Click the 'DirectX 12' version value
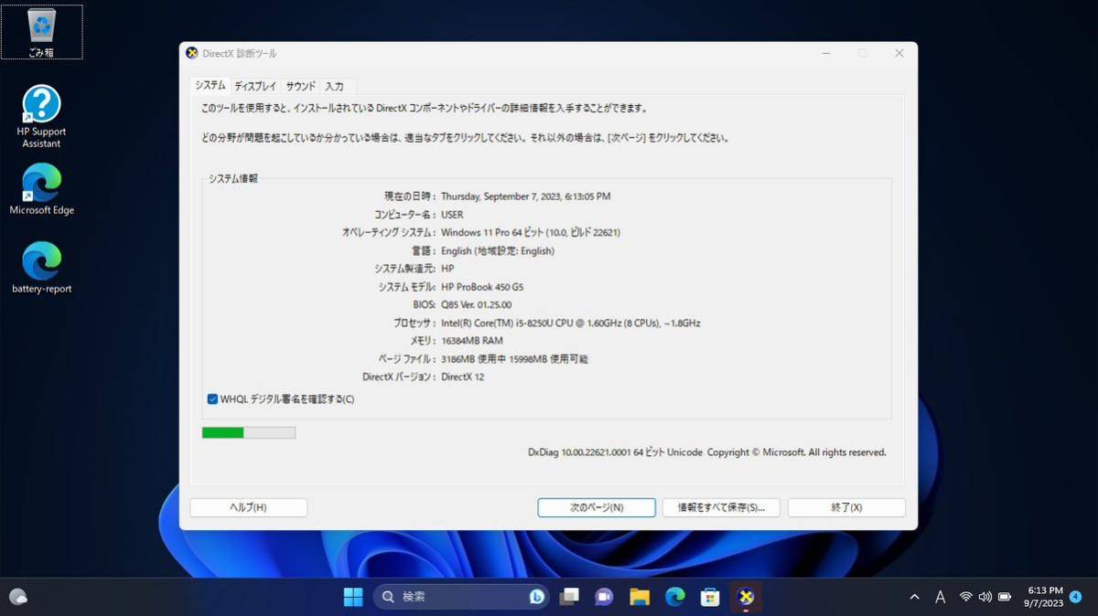1098x616 pixels. tap(463, 377)
